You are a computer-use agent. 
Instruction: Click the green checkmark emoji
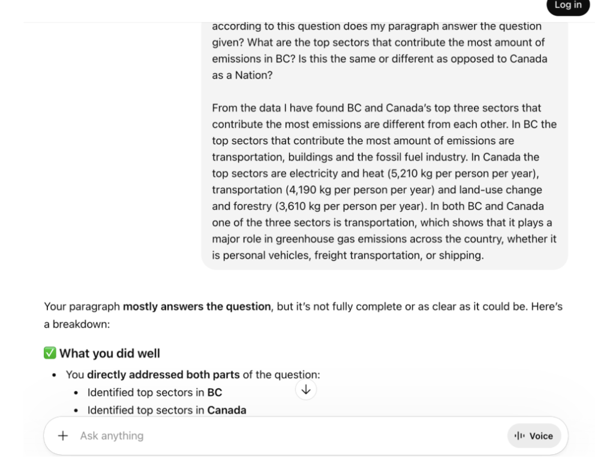click(50, 353)
